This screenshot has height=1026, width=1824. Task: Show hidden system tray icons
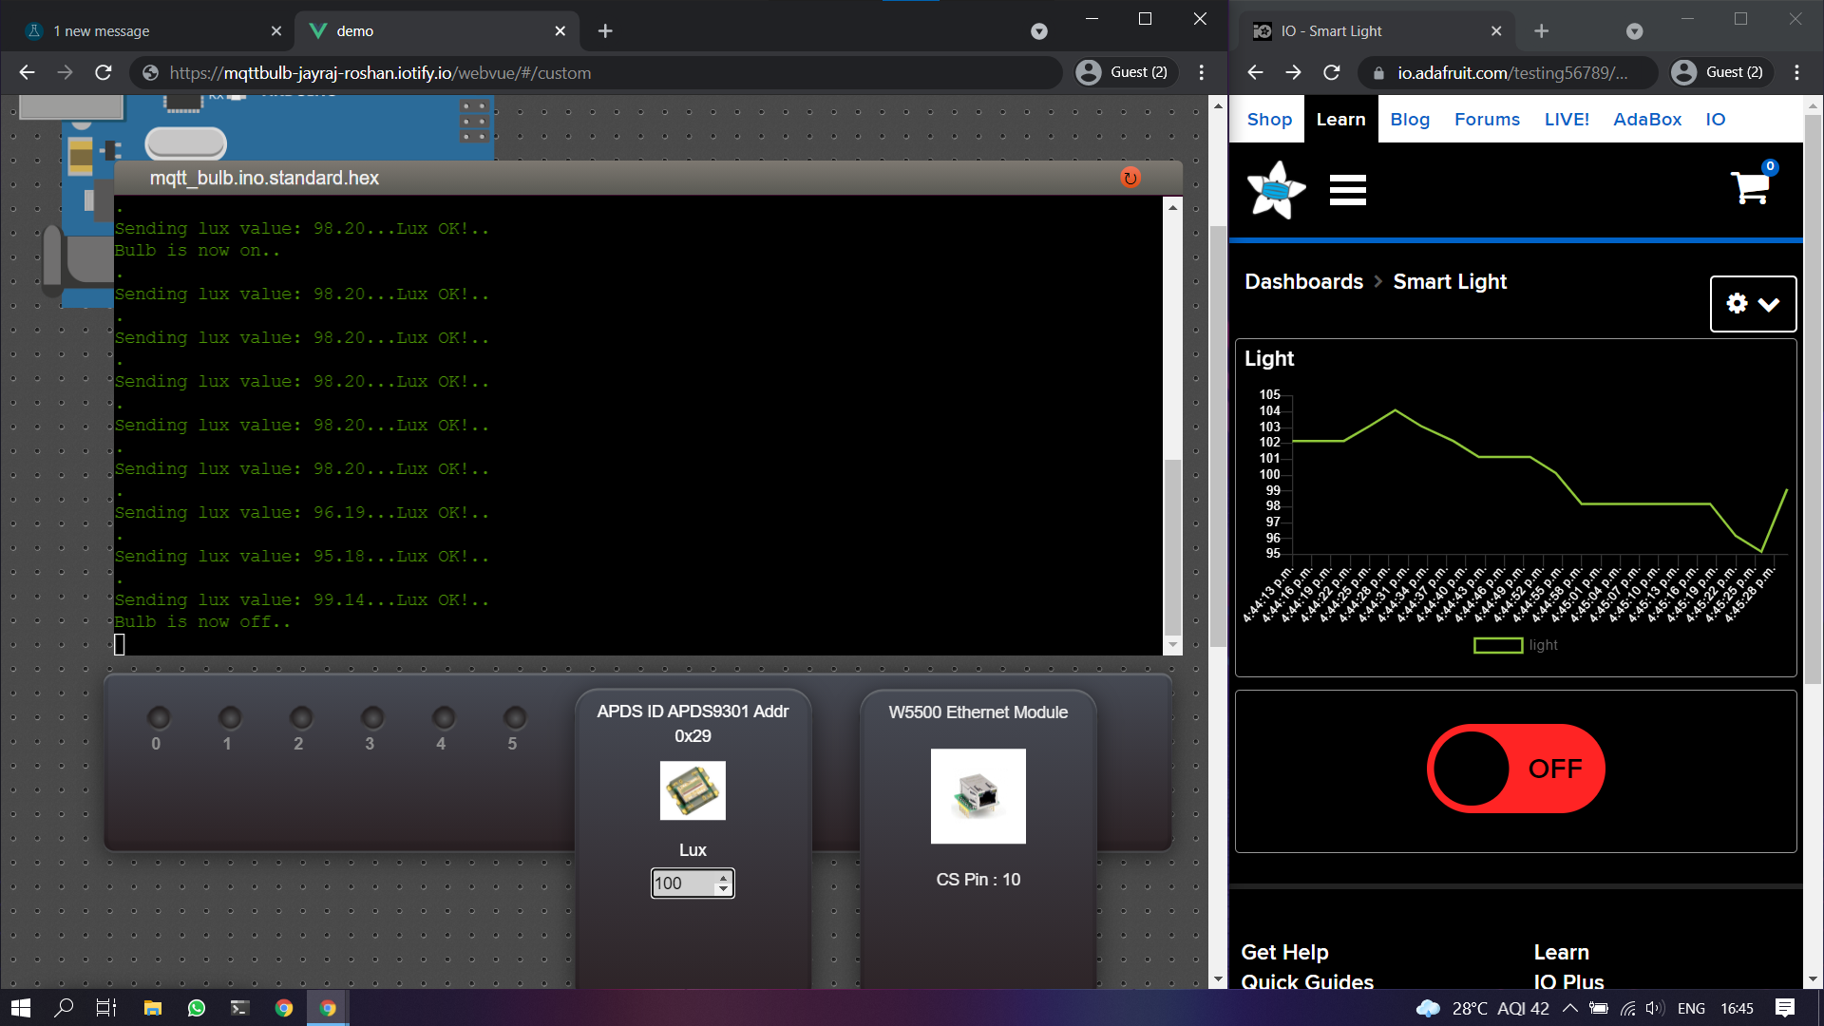pyautogui.click(x=1569, y=1008)
